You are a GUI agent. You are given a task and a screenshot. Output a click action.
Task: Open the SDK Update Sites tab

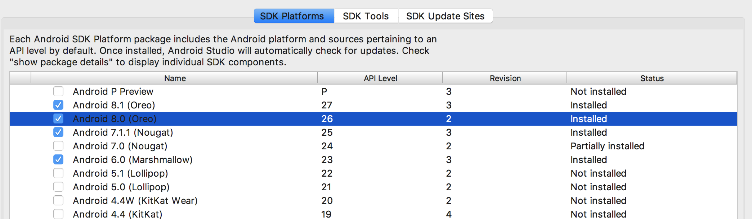(445, 16)
